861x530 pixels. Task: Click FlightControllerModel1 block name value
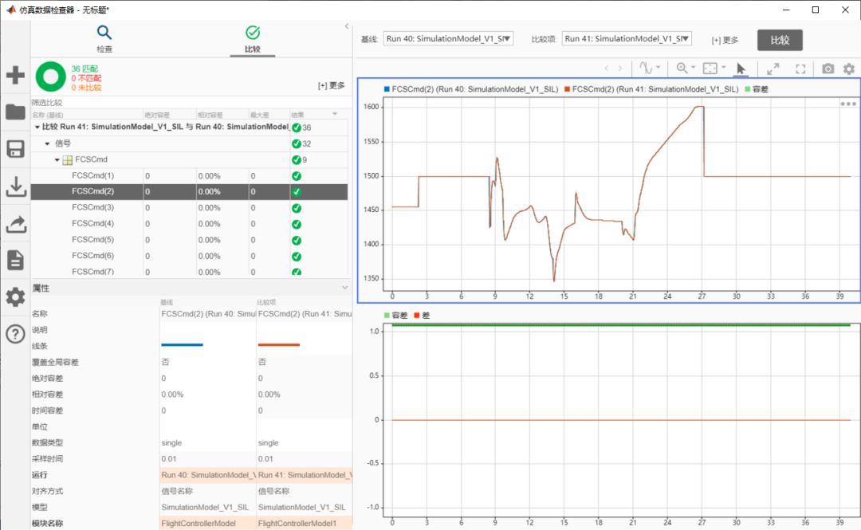click(297, 524)
